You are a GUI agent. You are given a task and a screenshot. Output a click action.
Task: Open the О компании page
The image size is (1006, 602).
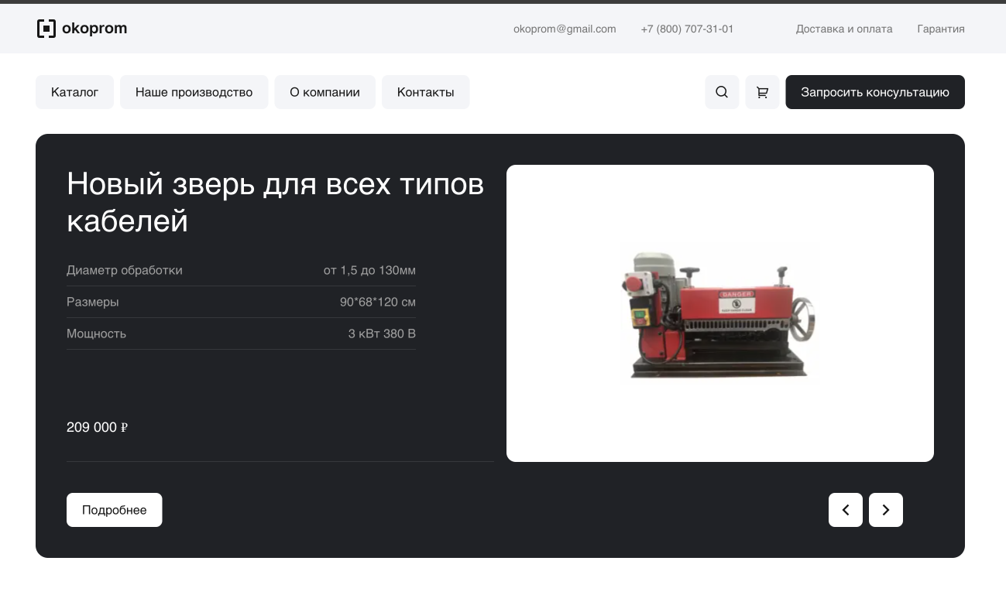pos(324,92)
